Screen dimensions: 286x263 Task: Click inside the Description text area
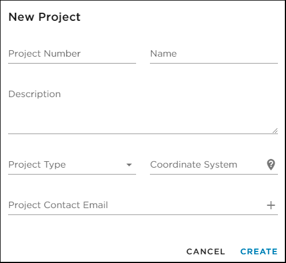point(143,110)
